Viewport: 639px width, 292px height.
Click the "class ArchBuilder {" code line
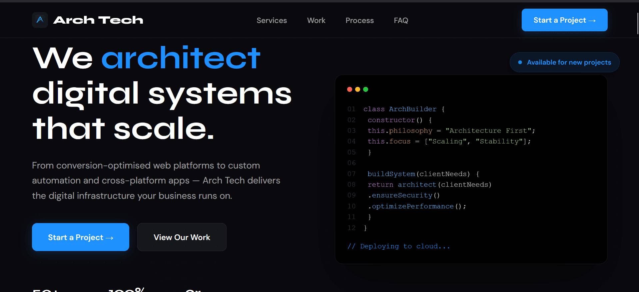pyautogui.click(x=404, y=109)
